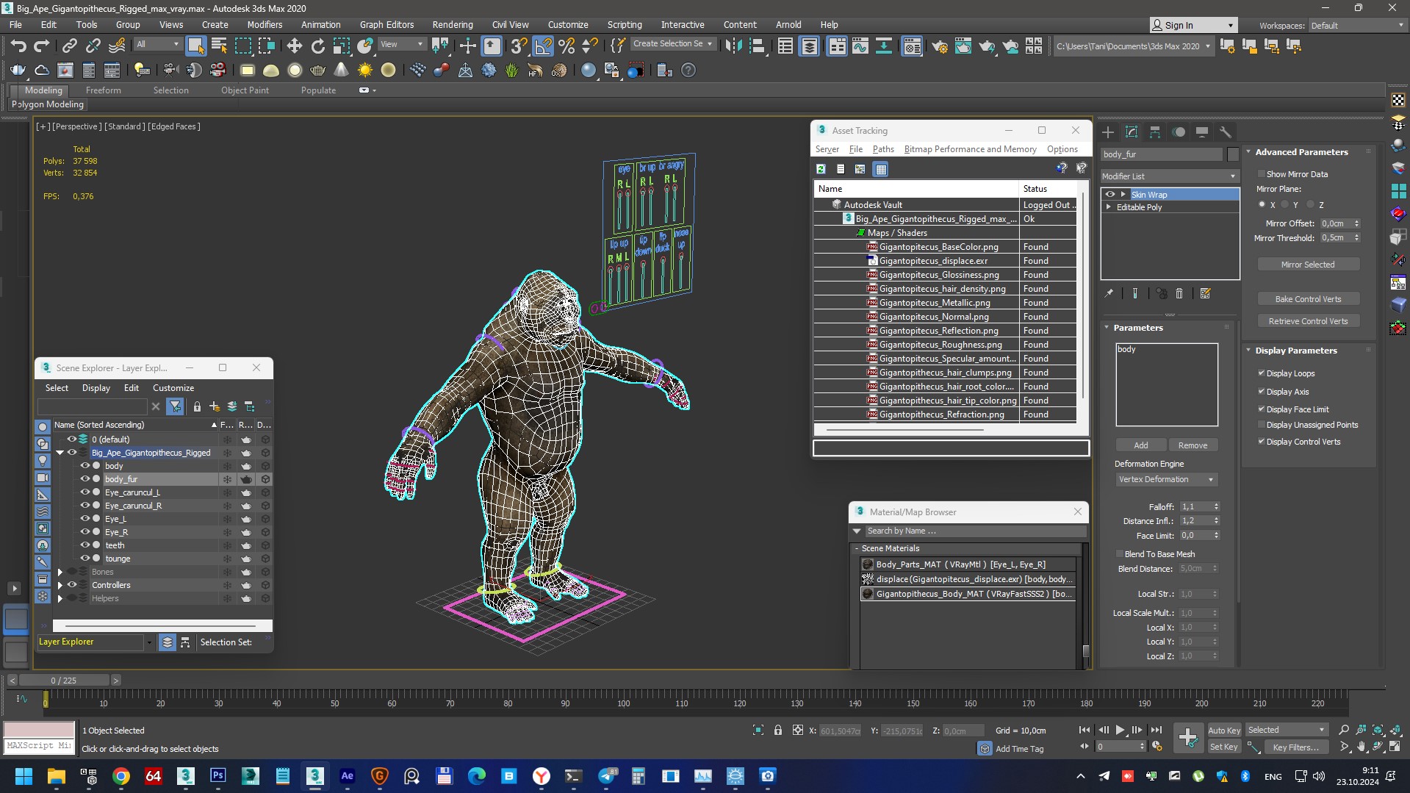Click Go to End playback icon

(1157, 730)
